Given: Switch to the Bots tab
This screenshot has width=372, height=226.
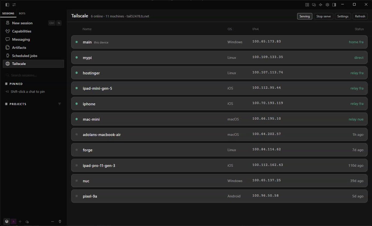Looking at the screenshot, I should 22,14.
